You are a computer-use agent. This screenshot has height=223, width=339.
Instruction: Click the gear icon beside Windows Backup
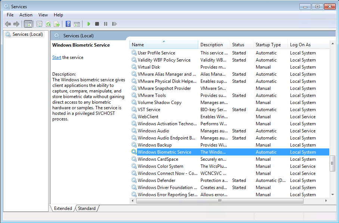[134, 145]
